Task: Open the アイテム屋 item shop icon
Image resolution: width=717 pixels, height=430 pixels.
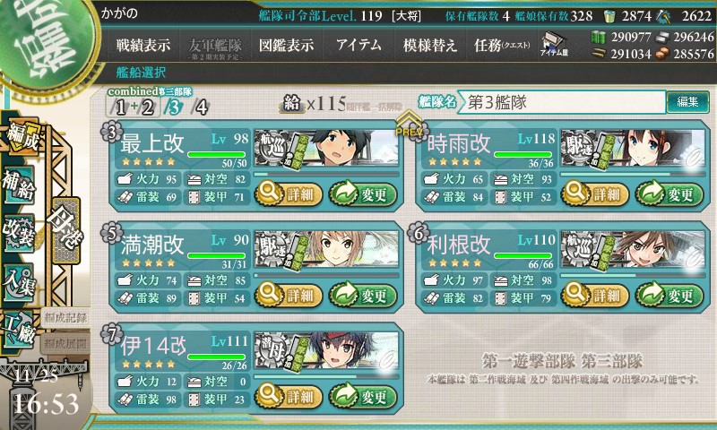Action: (x=554, y=44)
